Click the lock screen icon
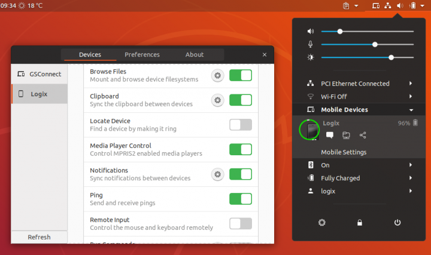 pyautogui.click(x=360, y=222)
